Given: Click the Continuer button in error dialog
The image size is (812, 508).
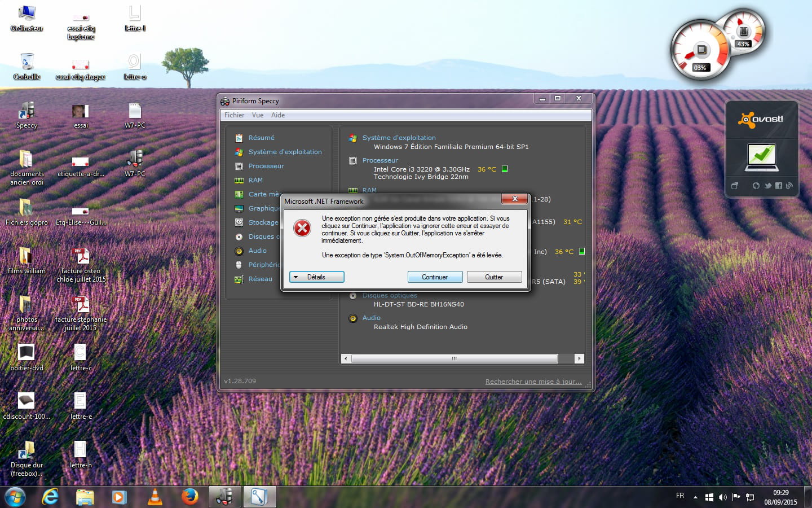Looking at the screenshot, I should click(x=435, y=277).
